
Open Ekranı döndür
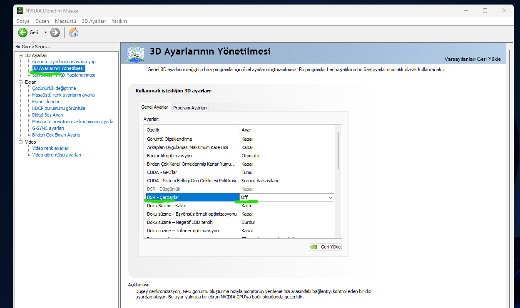[46, 102]
